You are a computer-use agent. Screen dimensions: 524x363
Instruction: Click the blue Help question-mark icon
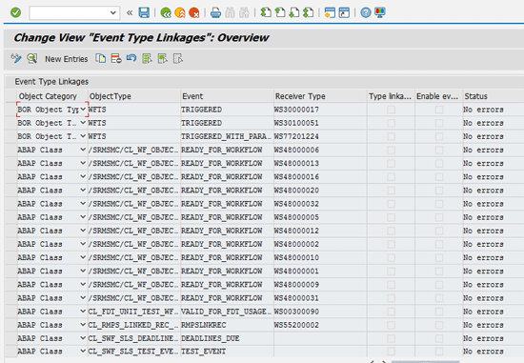366,12
